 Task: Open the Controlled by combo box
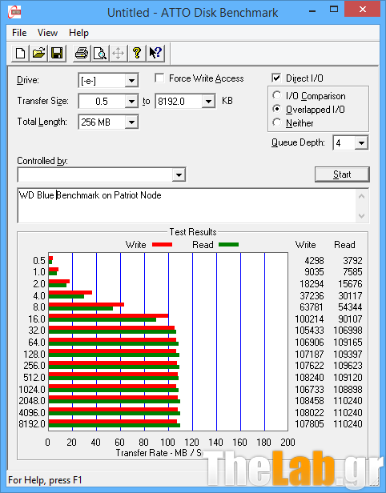tap(102, 174)
